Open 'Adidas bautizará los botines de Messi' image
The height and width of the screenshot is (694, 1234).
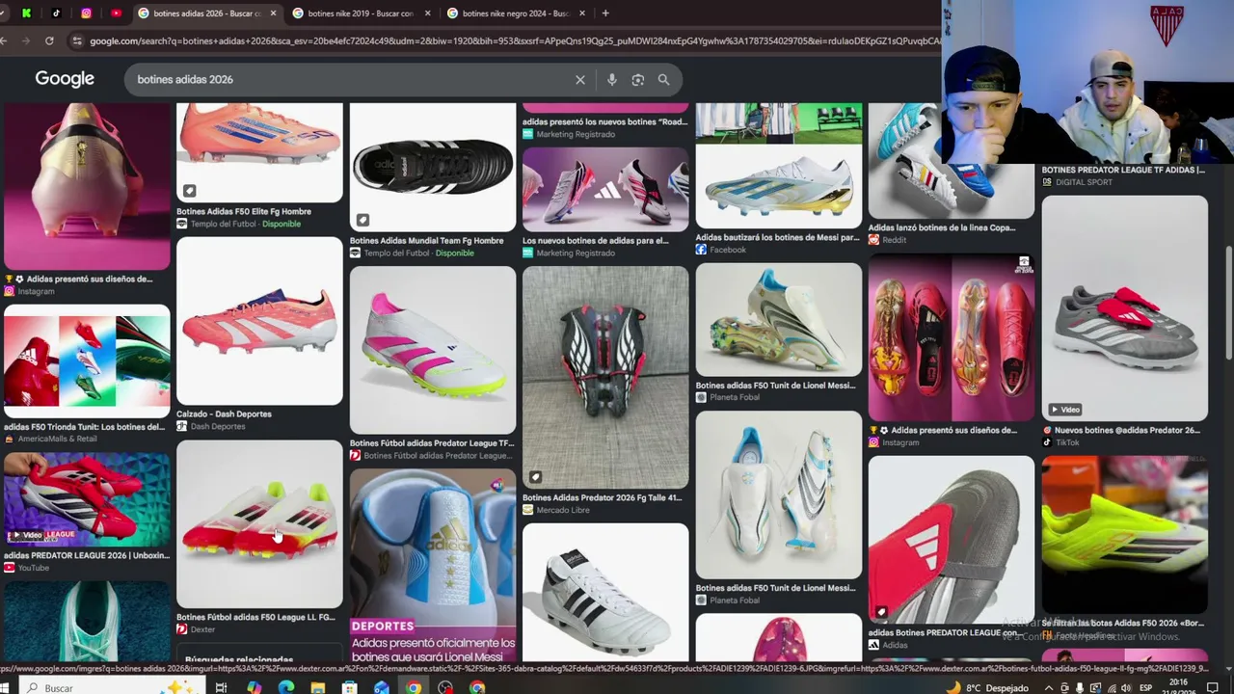click(x=779, y=186)
